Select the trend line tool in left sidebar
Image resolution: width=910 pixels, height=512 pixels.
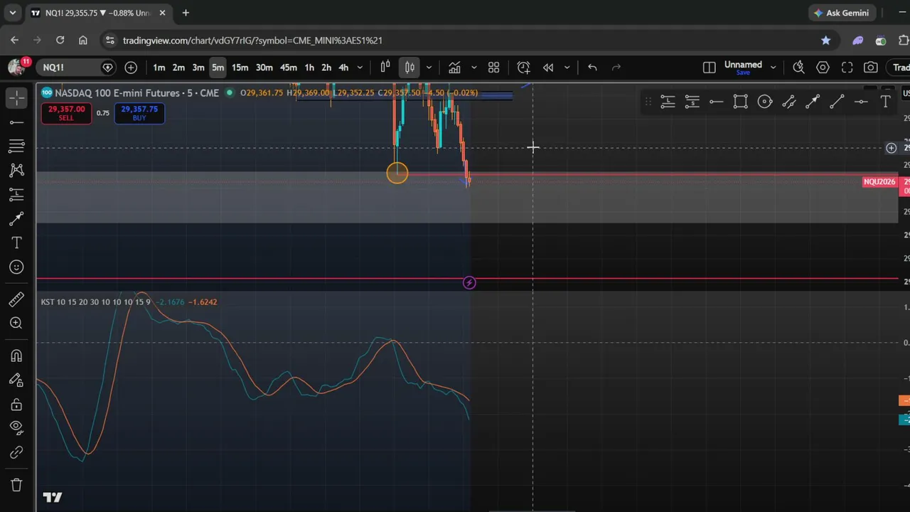click(x=16, y=122)
